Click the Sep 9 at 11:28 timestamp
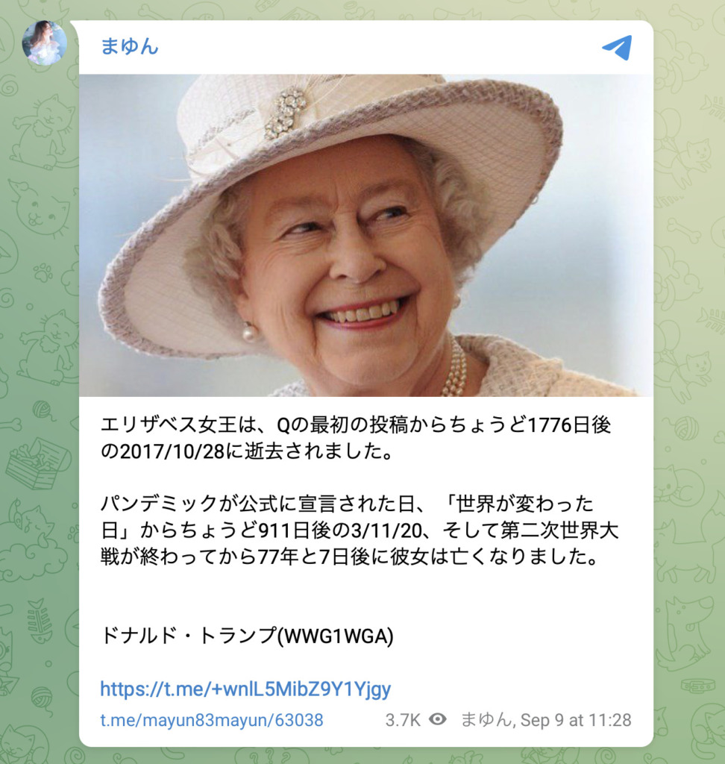 point(576,720)
